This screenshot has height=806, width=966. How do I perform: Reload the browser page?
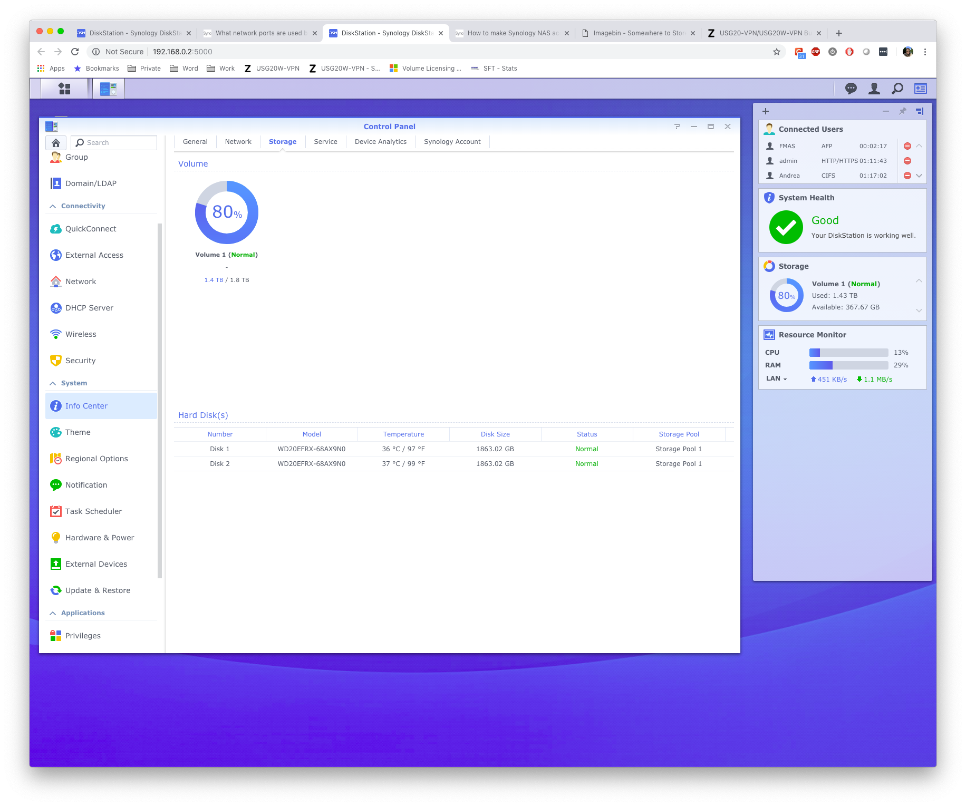click(75, 52)
